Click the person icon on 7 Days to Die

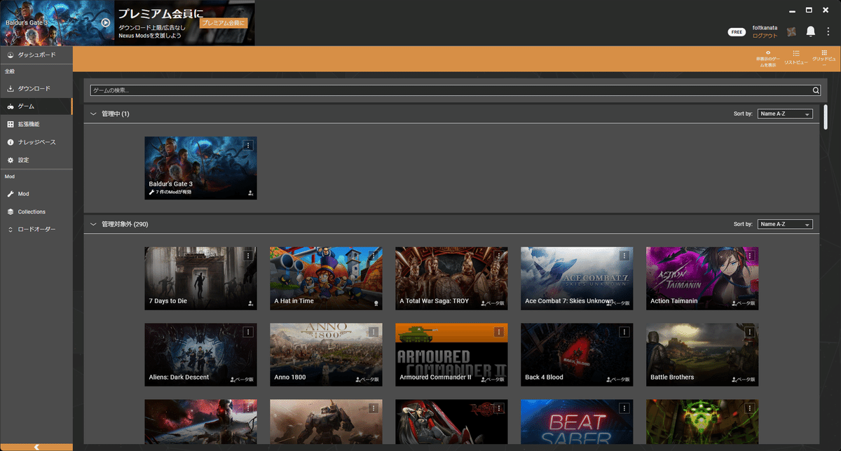pos(250,303)
